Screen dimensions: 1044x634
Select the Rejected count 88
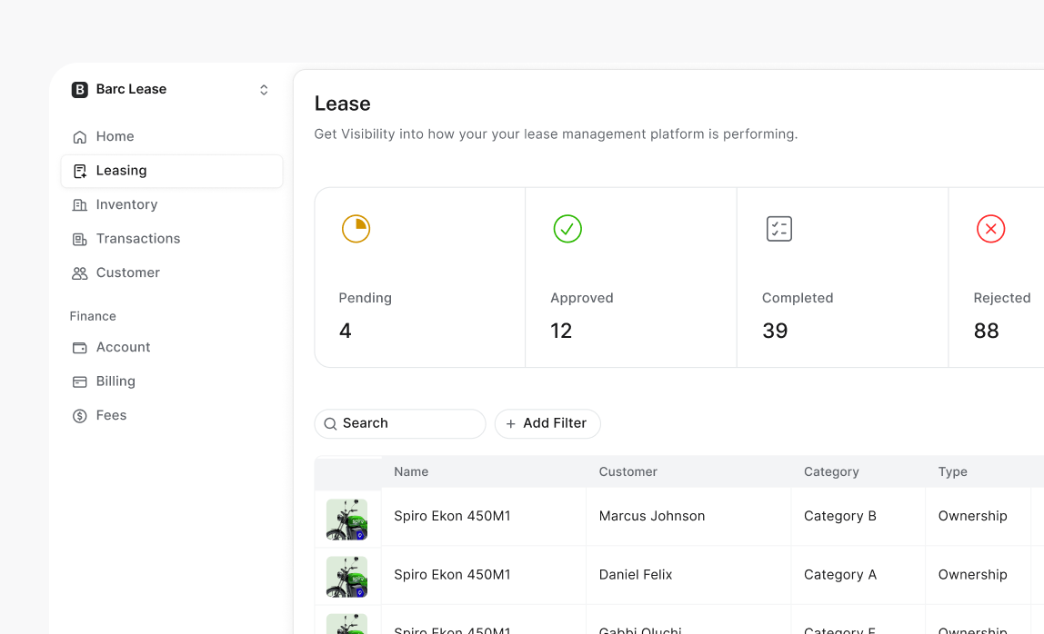pos(986,331)
